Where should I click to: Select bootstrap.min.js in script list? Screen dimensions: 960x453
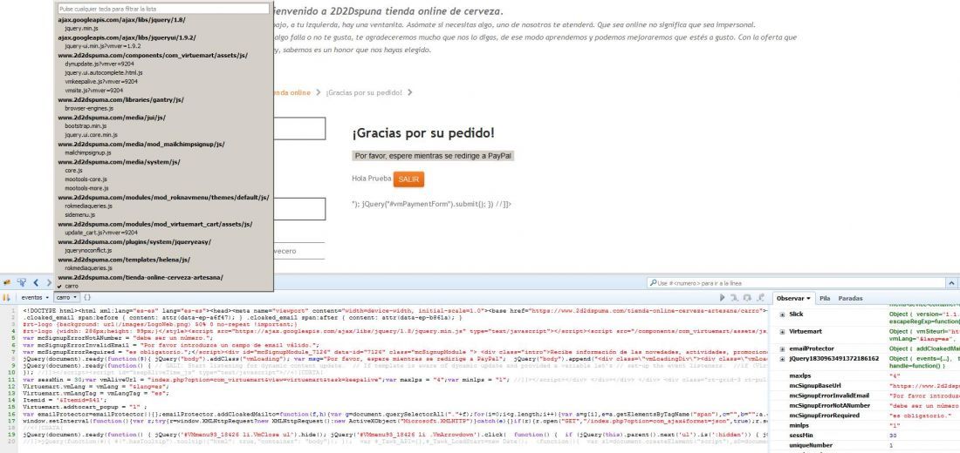(x=86, y=125)
